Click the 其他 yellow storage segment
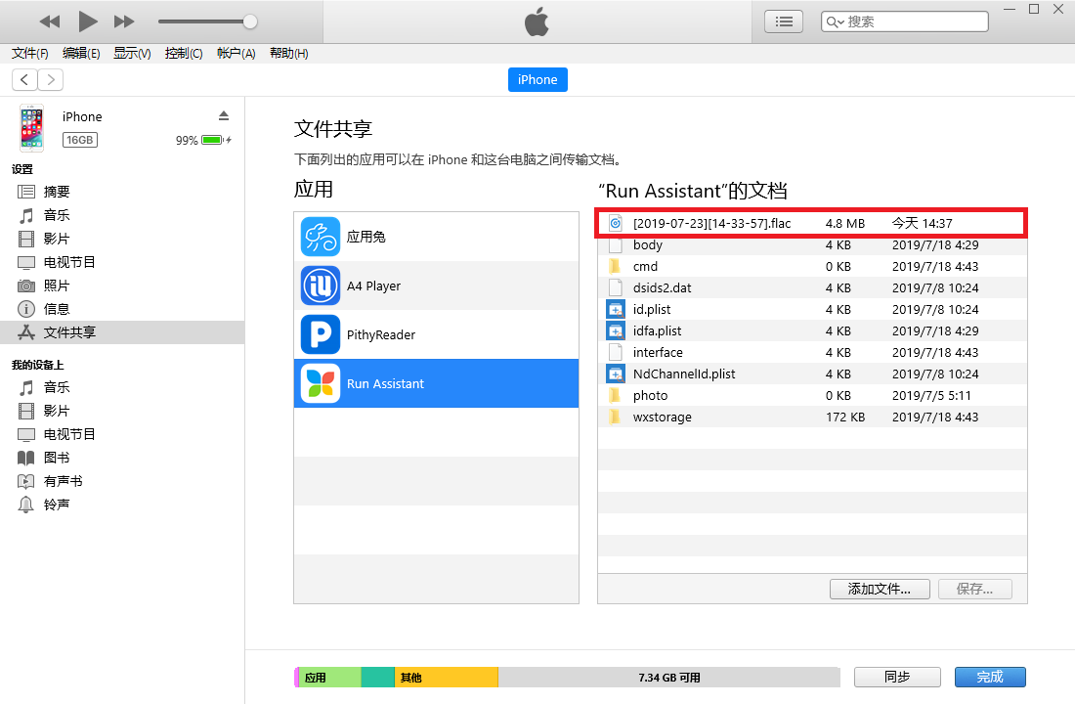Screen dimensions: 1075x704 [447, 678]
